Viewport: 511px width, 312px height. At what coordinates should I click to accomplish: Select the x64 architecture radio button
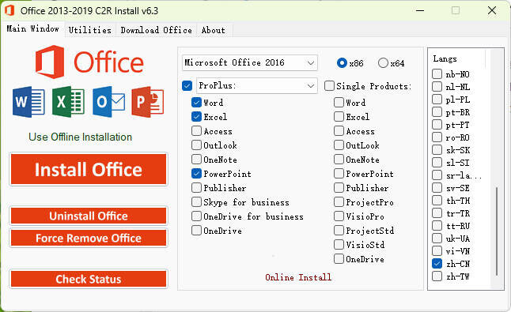click(383, 62)
